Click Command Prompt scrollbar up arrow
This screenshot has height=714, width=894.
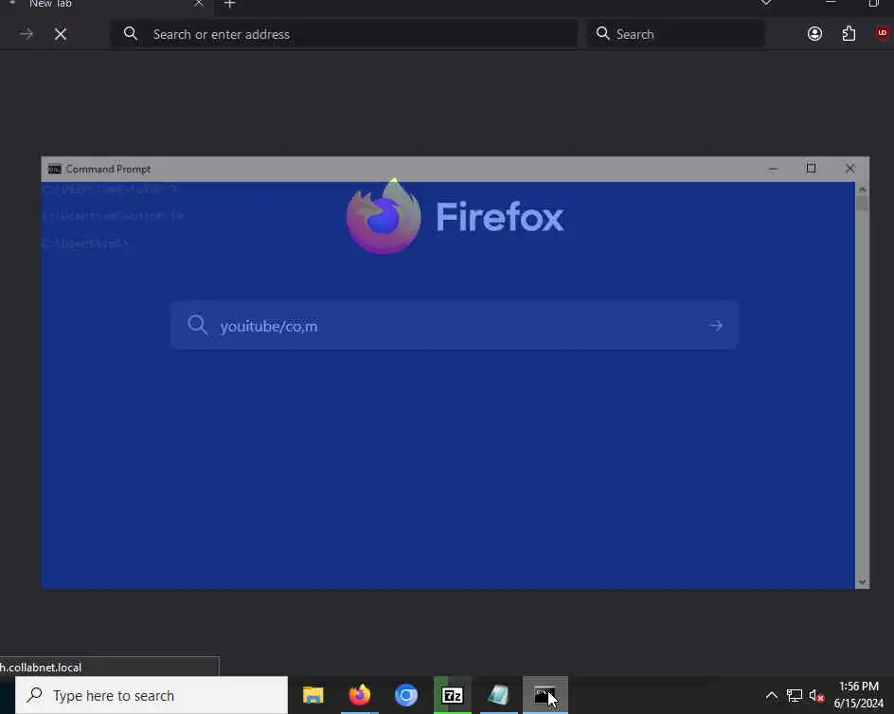pos(862,188)
